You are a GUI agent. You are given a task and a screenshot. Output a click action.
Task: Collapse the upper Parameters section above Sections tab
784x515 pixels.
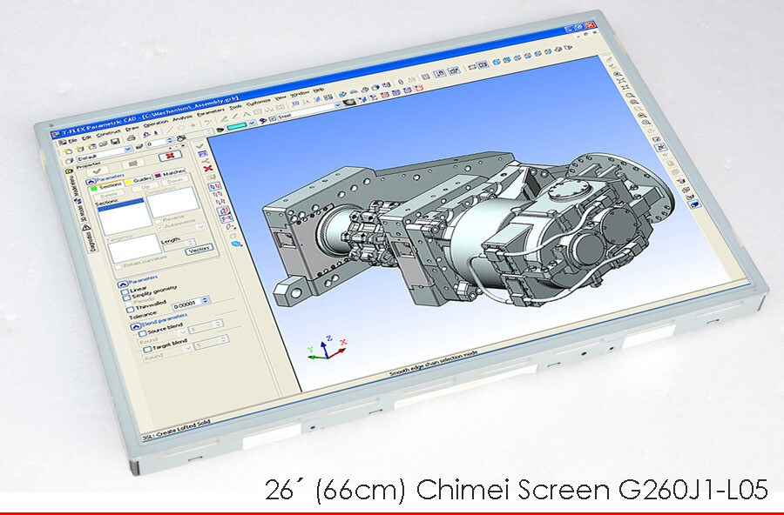91,181
